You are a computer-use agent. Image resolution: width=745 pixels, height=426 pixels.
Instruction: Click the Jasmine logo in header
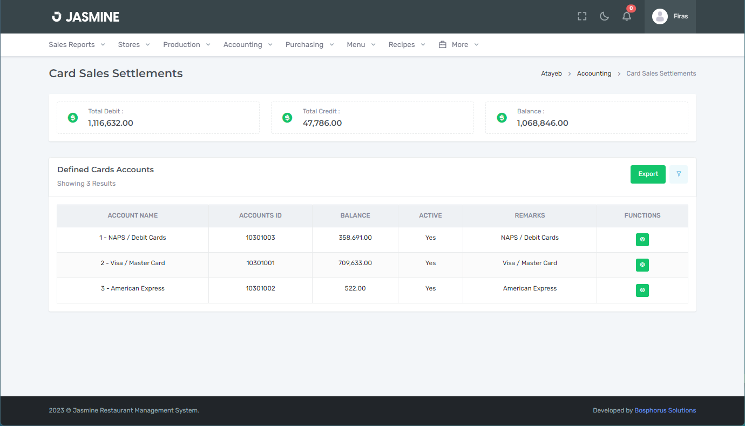click(x=85, y=17)
